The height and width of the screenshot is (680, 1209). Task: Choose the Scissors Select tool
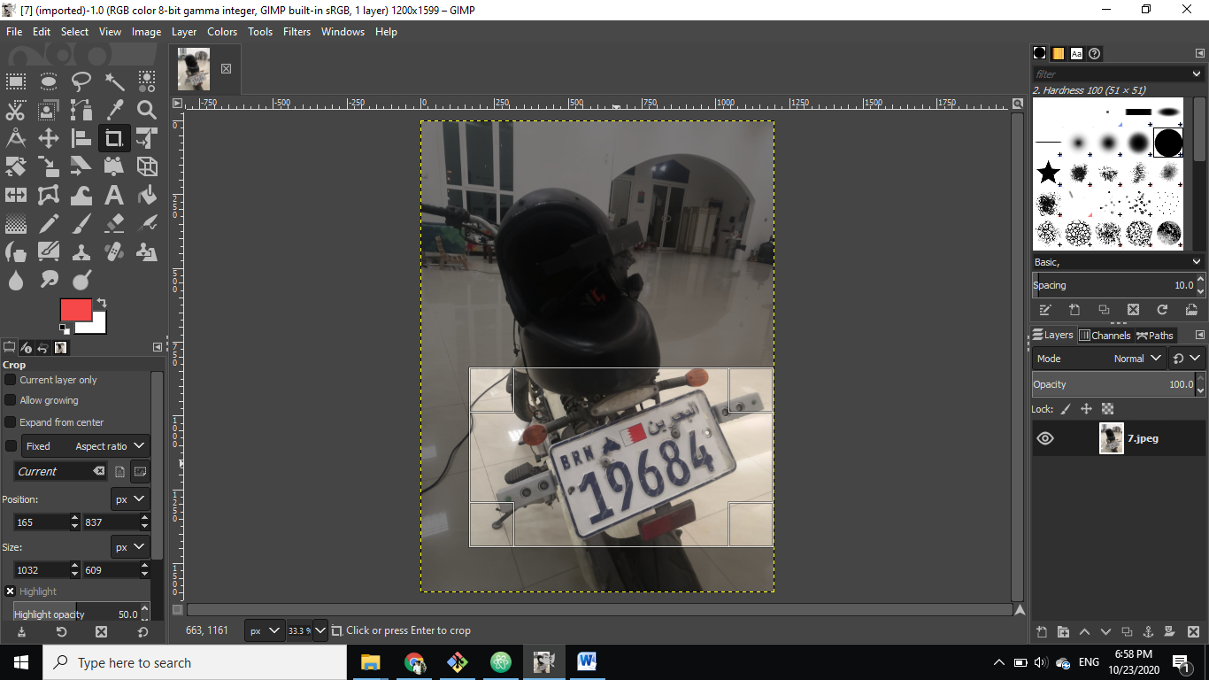point(16,111)
